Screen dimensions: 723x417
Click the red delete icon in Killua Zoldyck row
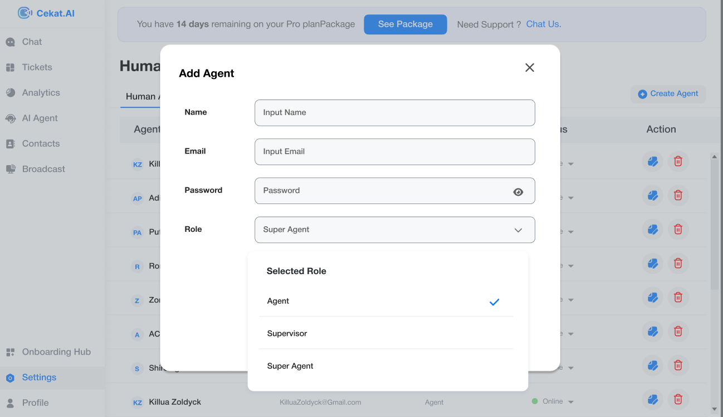pos(678,399)
